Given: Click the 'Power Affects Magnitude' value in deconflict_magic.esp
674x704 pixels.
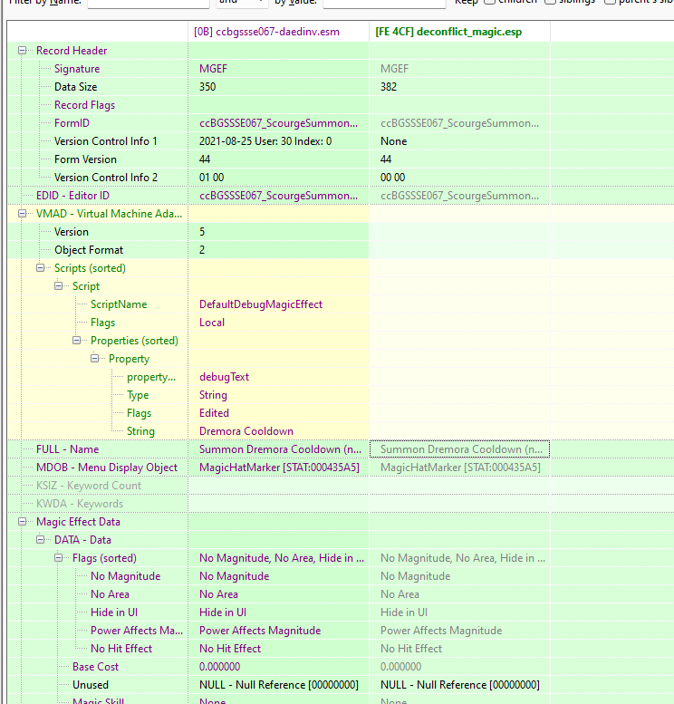Looking at the screenshot, I should click(x=441, y=631).
